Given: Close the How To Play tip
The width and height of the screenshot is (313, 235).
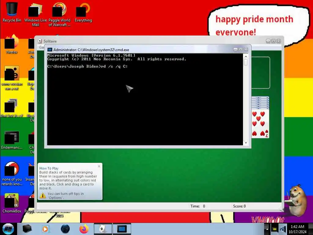Looking at the screenshot, I should pos(99,166).
